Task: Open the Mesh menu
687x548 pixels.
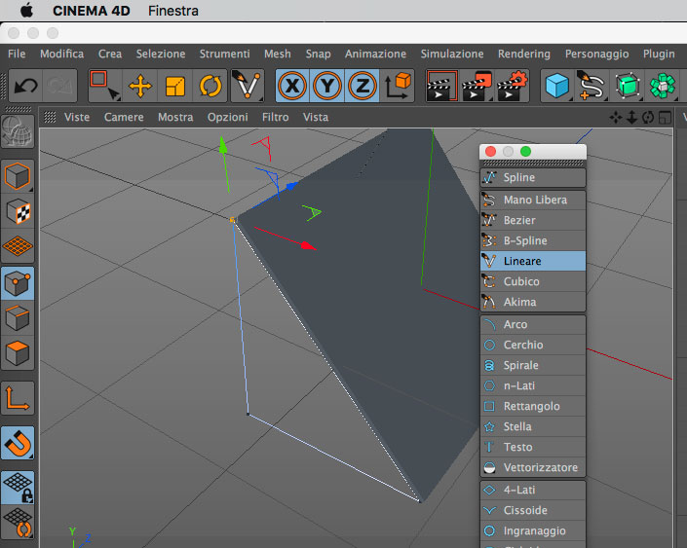Action: [x=278, y=54]
